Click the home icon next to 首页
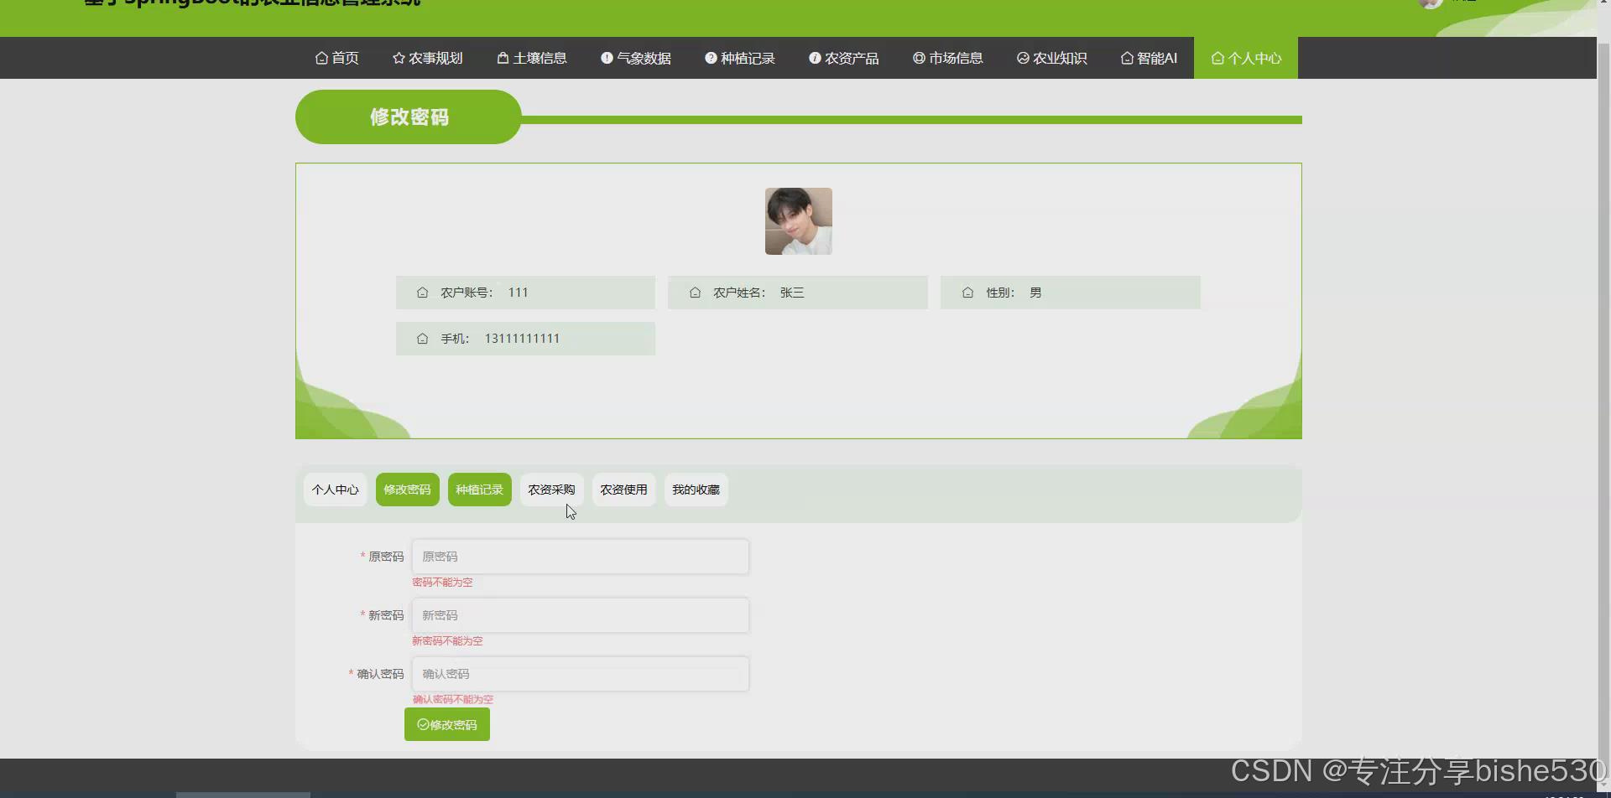The height and width of the screenshot is (798, 1611). [x=321, y=58]
